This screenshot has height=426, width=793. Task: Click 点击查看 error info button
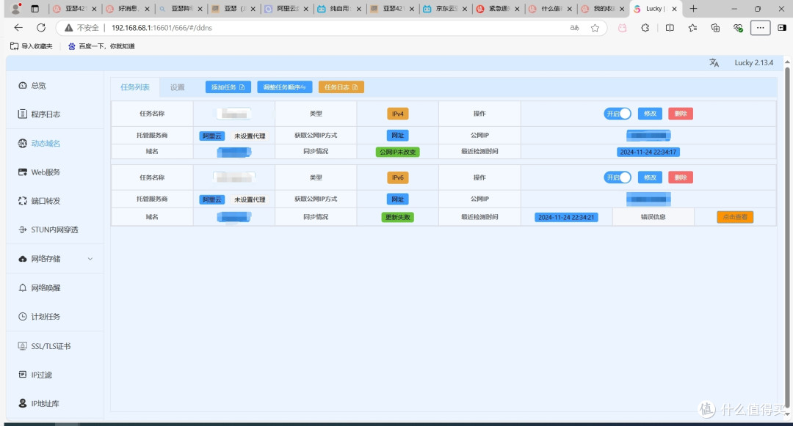(735, 216)
